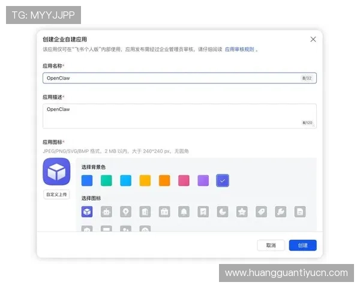360x288 pixels.
Task: Pick the green background color
Action: click(x=106, y=181)
